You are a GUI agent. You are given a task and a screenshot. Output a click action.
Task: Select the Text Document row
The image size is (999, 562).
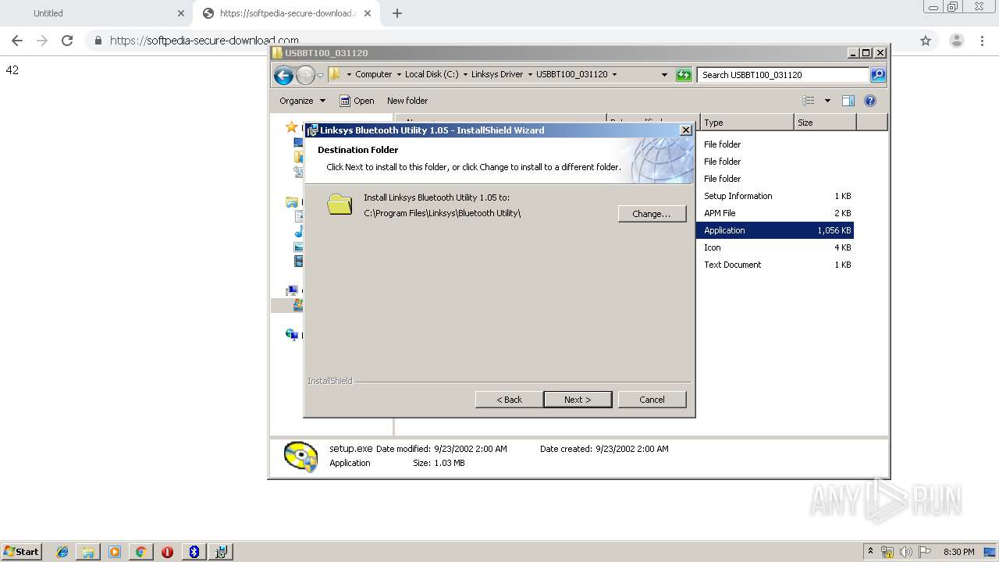tap(777, 265)
